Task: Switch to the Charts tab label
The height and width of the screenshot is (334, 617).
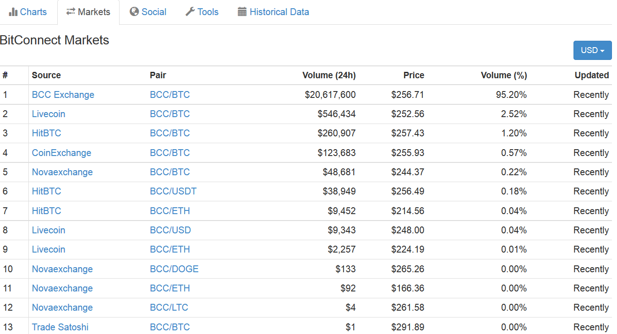Action: pyautogui.click(x=33, y=12)
